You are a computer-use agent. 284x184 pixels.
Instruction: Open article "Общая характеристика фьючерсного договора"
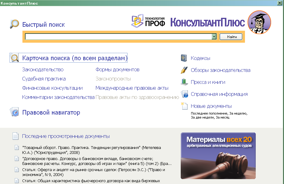pos(91,181)
